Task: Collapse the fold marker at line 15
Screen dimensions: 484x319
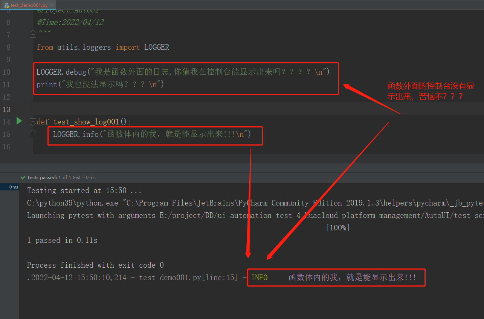Action: 33,134
